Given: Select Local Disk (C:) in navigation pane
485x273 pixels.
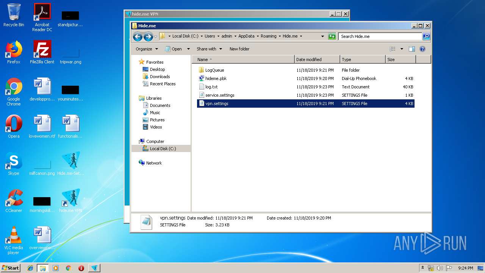Looking at the screenshot, I should [x=163, y=149].
